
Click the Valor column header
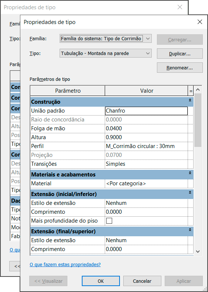coord(147,91)
